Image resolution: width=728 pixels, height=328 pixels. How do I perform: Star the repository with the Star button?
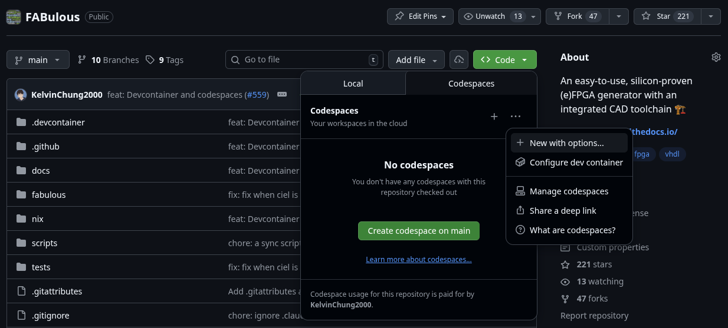667,16
